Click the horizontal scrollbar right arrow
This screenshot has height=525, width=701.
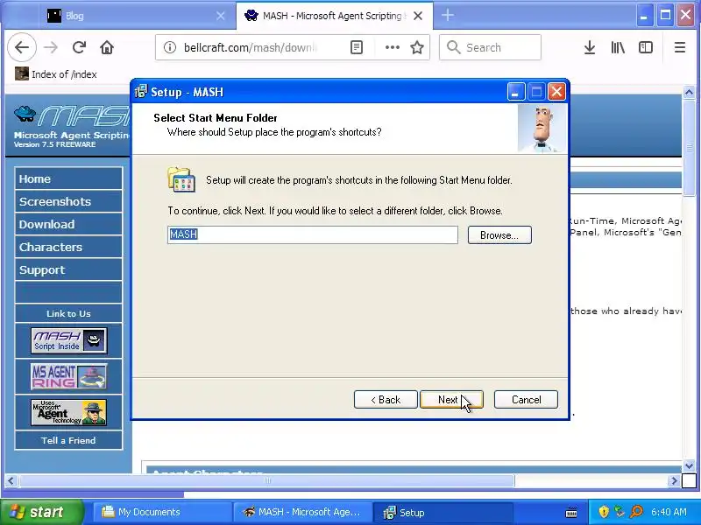coord(674,480)
